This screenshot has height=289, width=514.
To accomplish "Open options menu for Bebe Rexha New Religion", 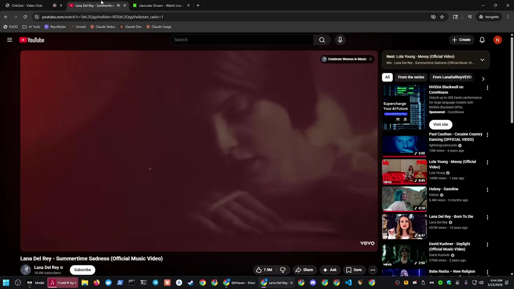I will pyautogui.click(x=487, y=272).
